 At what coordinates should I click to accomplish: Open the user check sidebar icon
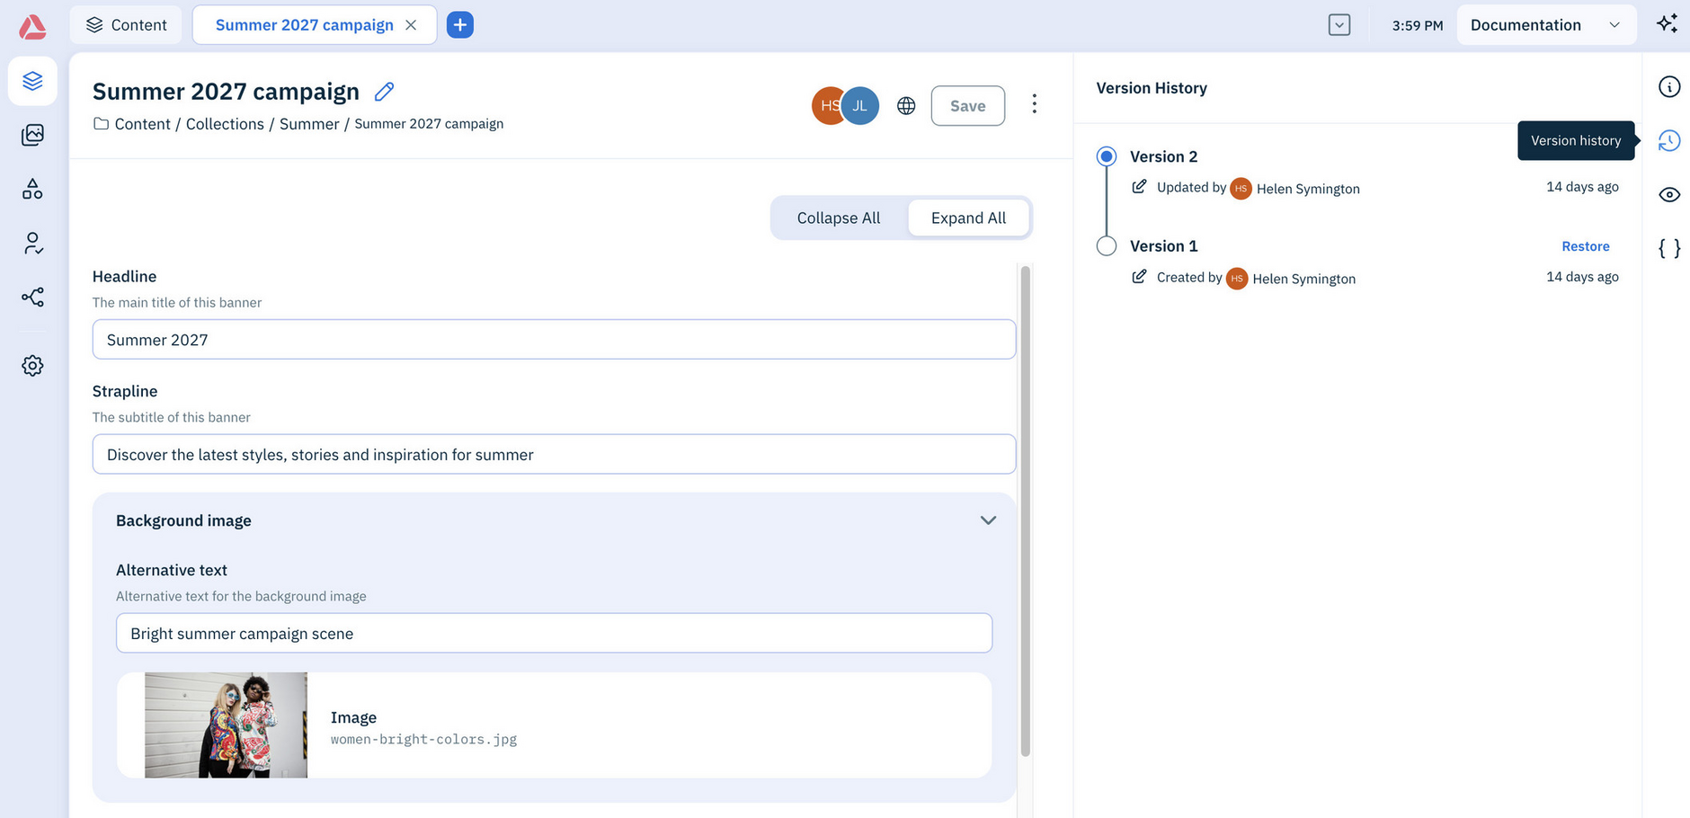pyautogui.click(x=32, y=243)
